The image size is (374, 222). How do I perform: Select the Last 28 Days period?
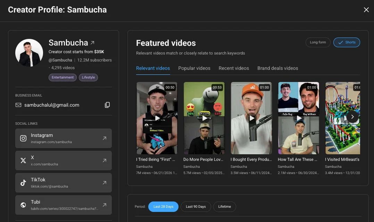[x=163, y=207]
